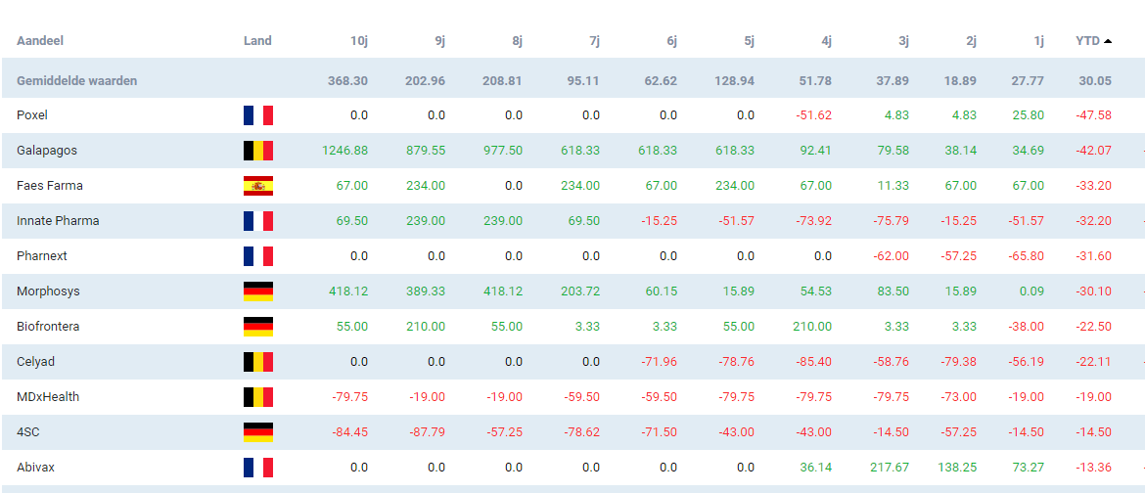Open the 4SC stock name

point(27,431)
